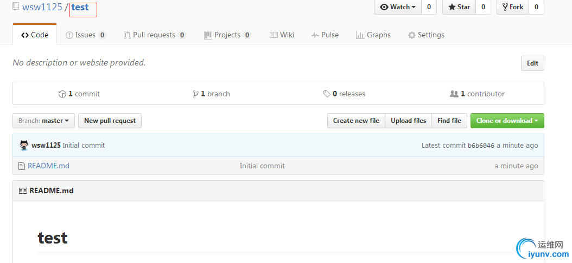
Task: Open the wsw1125 owner link in header
Action: 42,7
